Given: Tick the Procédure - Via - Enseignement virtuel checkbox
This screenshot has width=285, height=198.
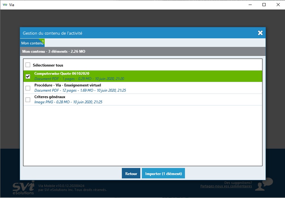Looking at the screenshot, I should click(28, 88).
